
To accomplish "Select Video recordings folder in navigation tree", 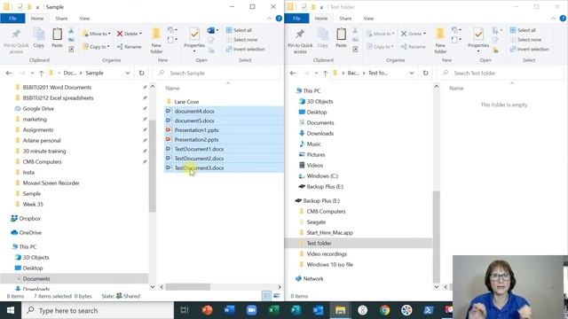I will click(327, 254).
